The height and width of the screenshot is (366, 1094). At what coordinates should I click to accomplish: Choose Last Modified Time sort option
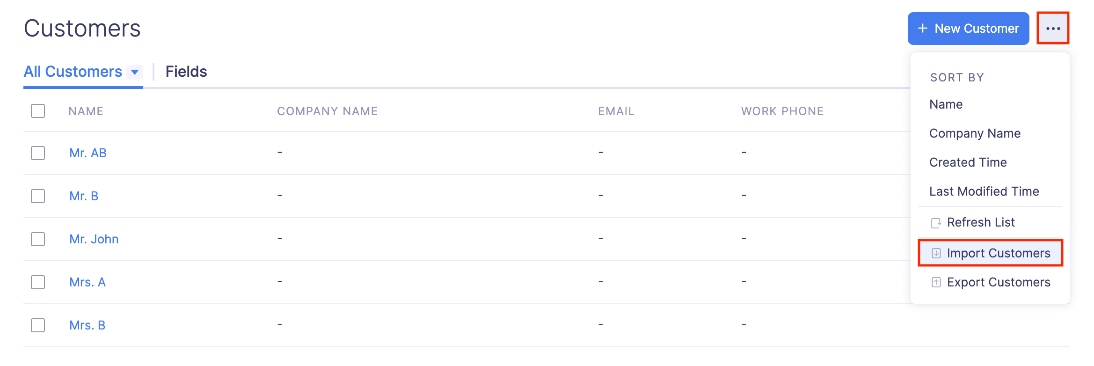pos(984,191)
